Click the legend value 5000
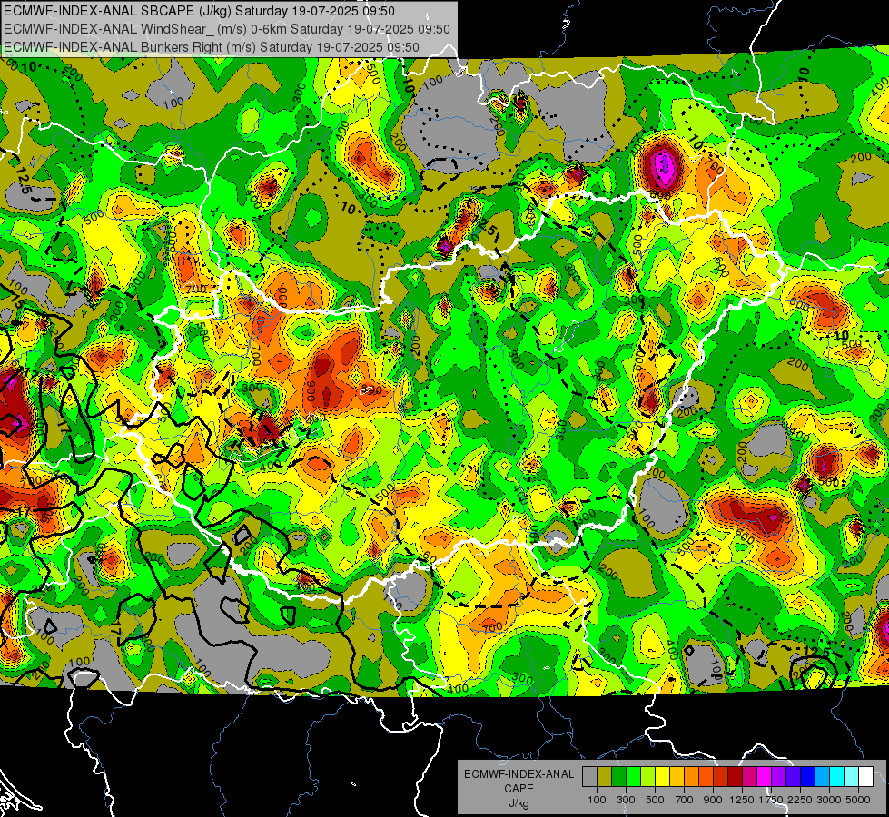Viewport: 889px width, 817px height. pyautogui.click(x=858, y=800)
